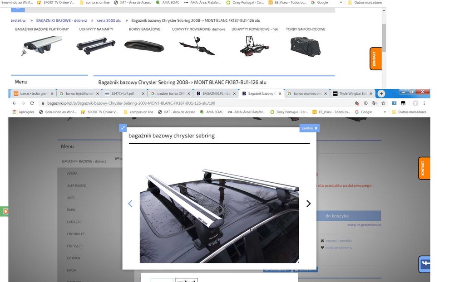The width and height of the screenshot is (454, 282).
Task: Show previous photo with left arrow in lightbox
Action: tap(130, 204)
